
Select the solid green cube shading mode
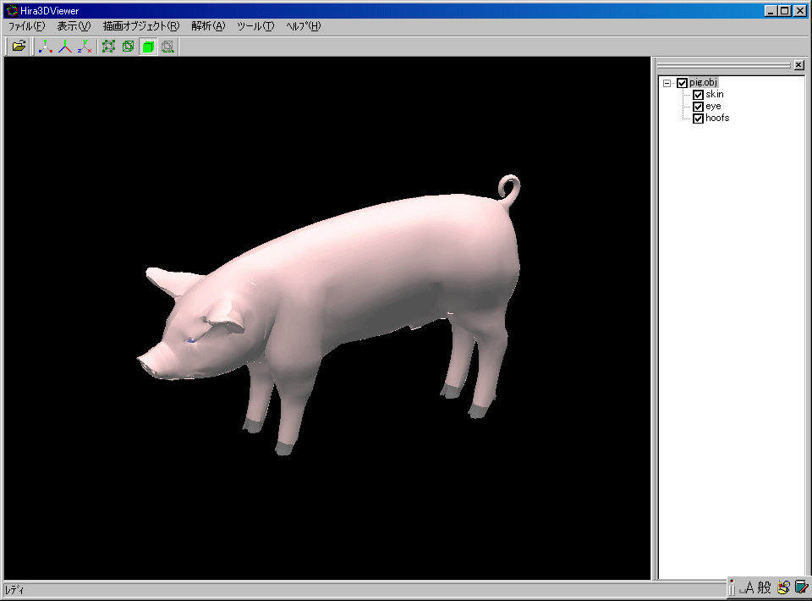pyautogui.click(x=148, y=47)
